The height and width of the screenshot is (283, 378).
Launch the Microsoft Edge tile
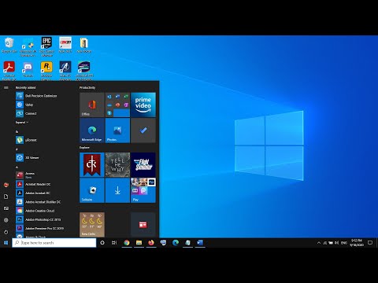point(92,130)
